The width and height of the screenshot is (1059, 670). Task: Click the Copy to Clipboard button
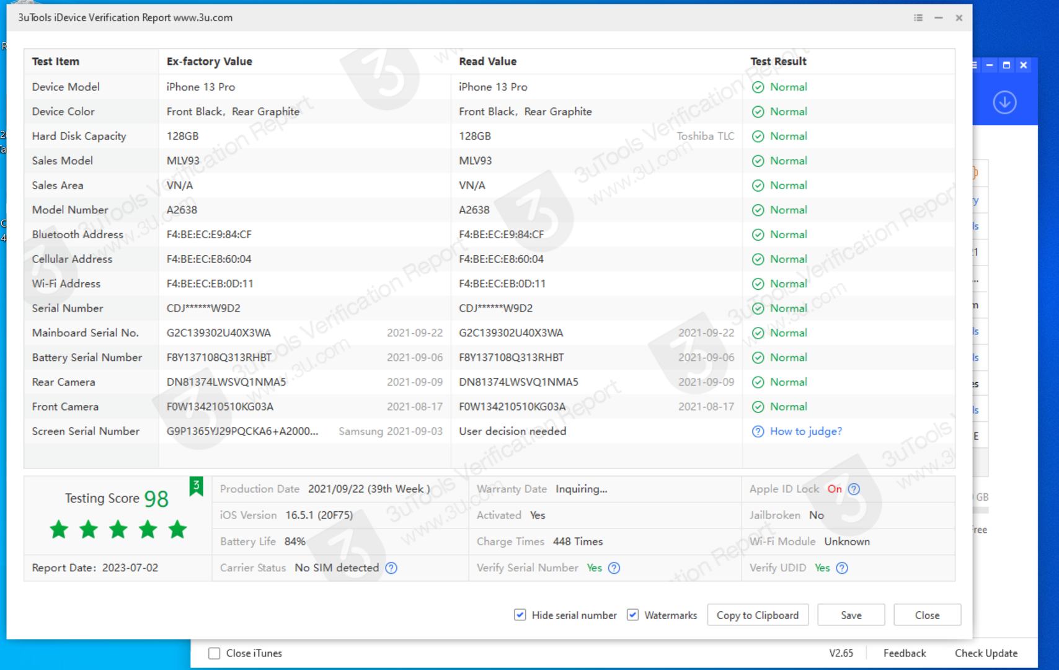(758, 615)
